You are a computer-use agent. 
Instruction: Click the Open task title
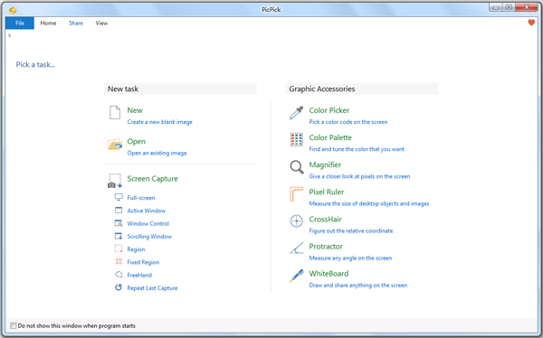pyautogui.click(x=136, y=142)
